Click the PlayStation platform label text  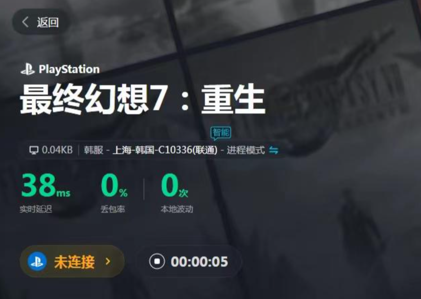[69, 69]
